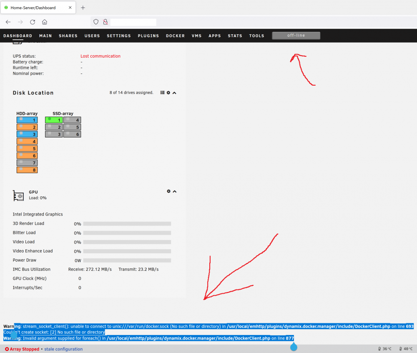Open the Main menu
This screenshot has width=417, height=353.
point(45,36)
